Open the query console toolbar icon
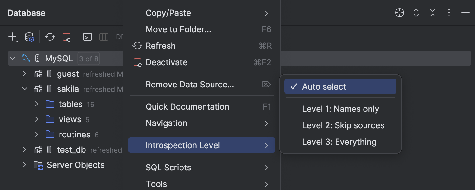This screenshot has height=190, width=475. (x=87, y=37)
